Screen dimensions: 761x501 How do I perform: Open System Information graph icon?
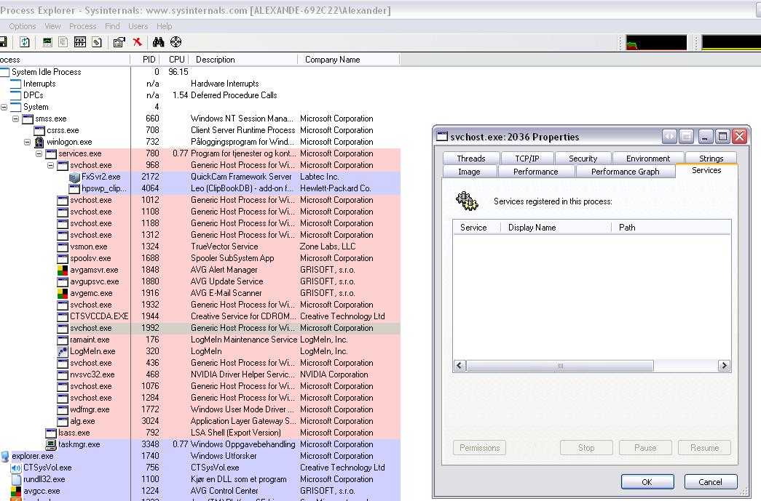pyautogui.click(x=47, y=42)
